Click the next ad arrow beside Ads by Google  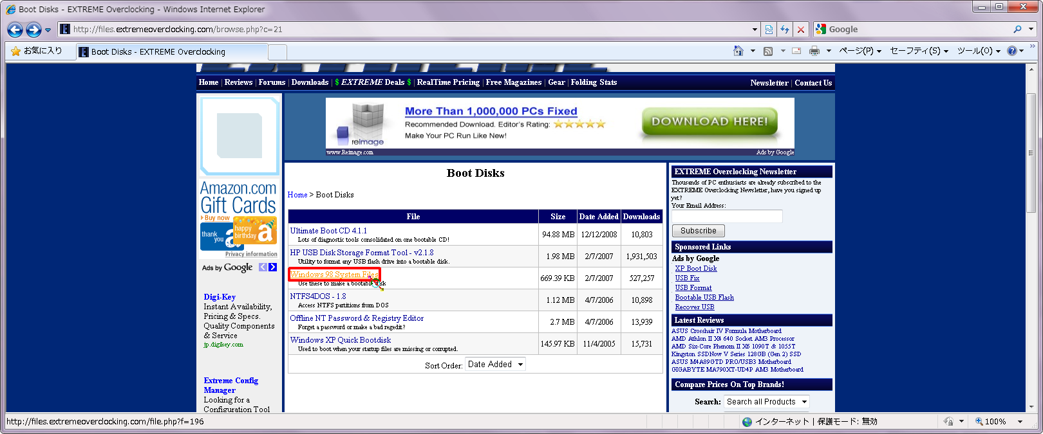point(273,267)
